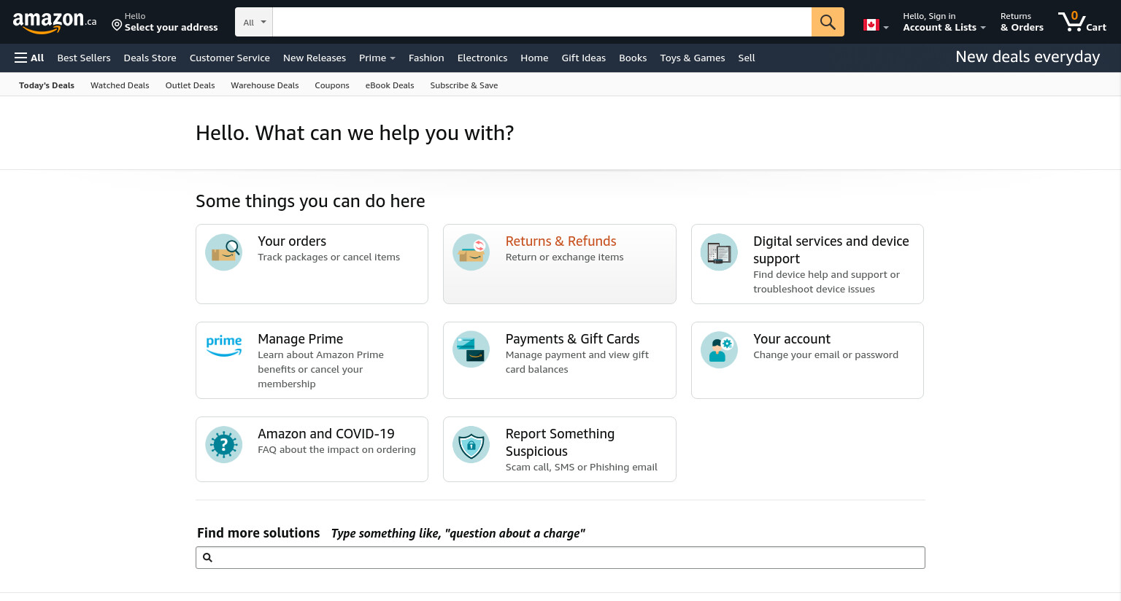This screenshot has height=601, width=1121.
Task: Select Coupons tab
Action: (x=332, y=85)
